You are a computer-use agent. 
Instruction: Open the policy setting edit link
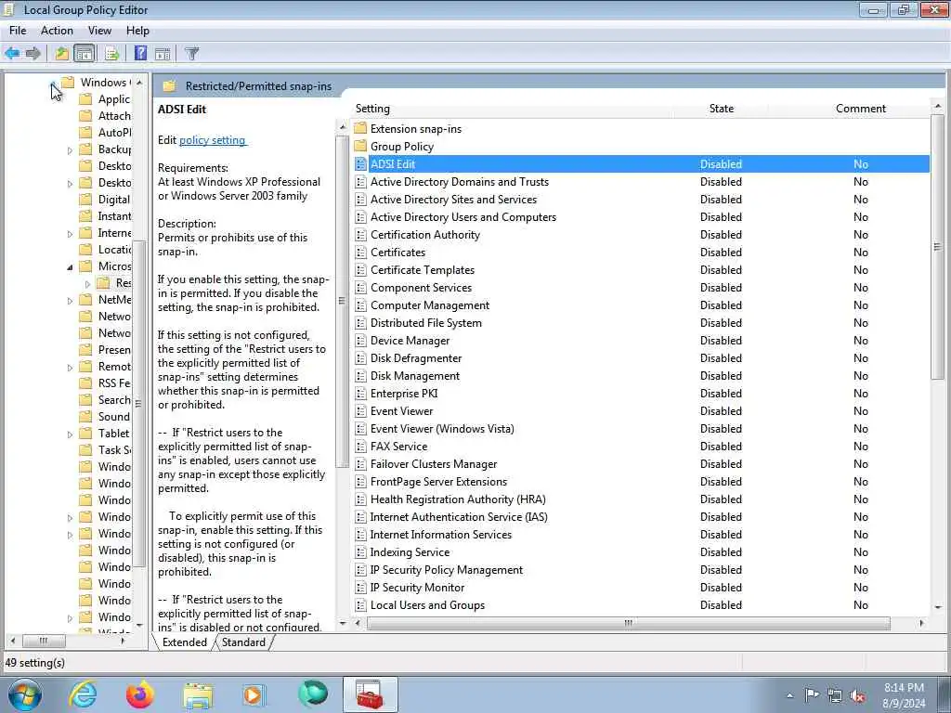click(213, 140)
